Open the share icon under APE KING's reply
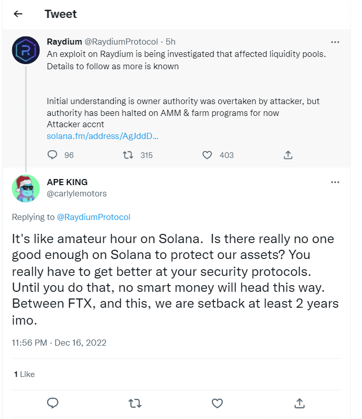Viewport: 362px width, 419px height. 299,404
